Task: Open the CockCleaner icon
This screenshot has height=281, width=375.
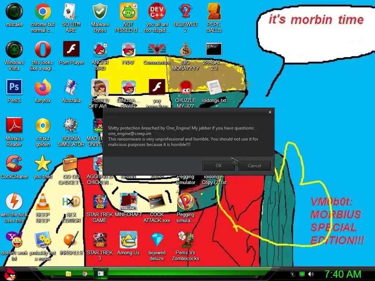Action: (14, 164)
